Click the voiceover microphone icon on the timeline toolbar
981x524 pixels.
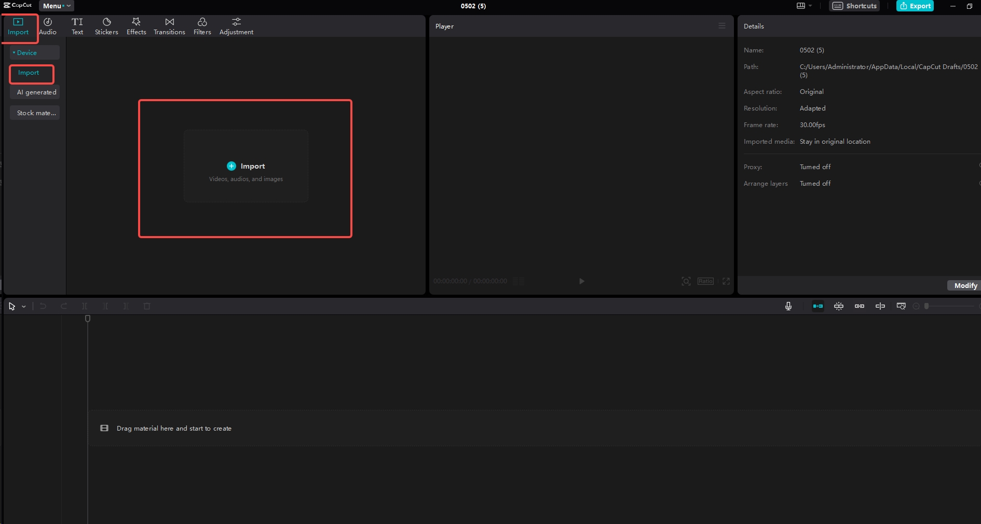787,306
